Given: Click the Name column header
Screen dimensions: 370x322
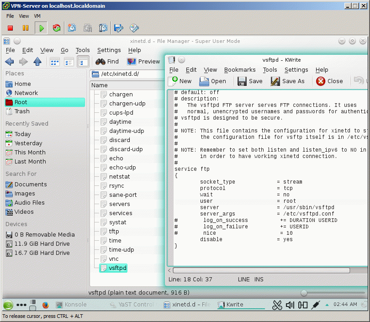Looking at the screenshot, I should (x=100, y=85).
